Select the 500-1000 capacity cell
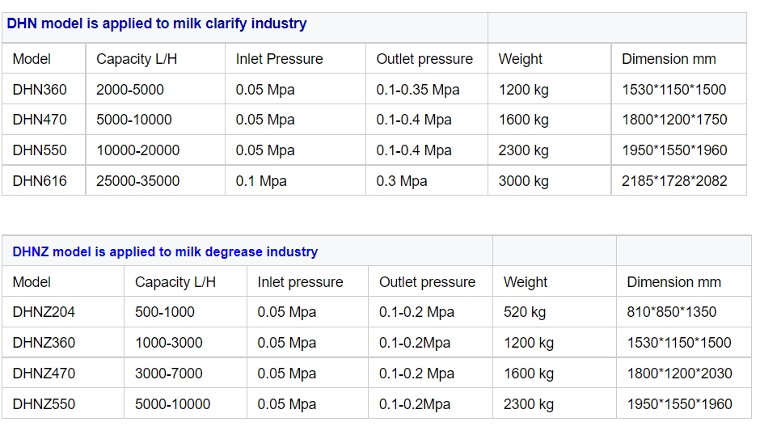The height and width of the screenshot is (439, 760). pyautogui.click(x=165, y=312)
